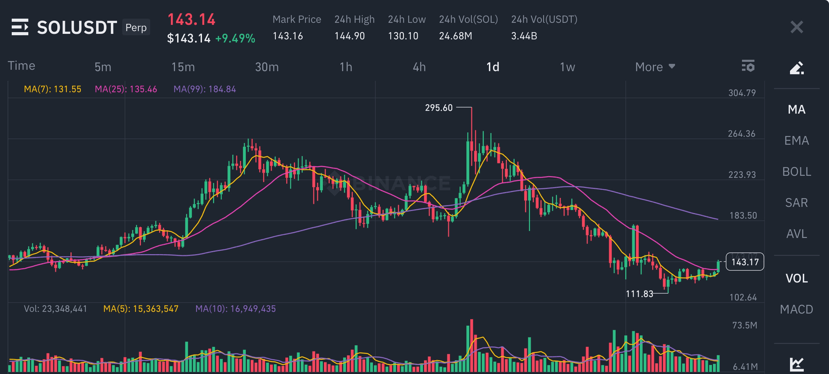Enable the EMA indicator
This screenshot has width=829, height=374.
796,140
